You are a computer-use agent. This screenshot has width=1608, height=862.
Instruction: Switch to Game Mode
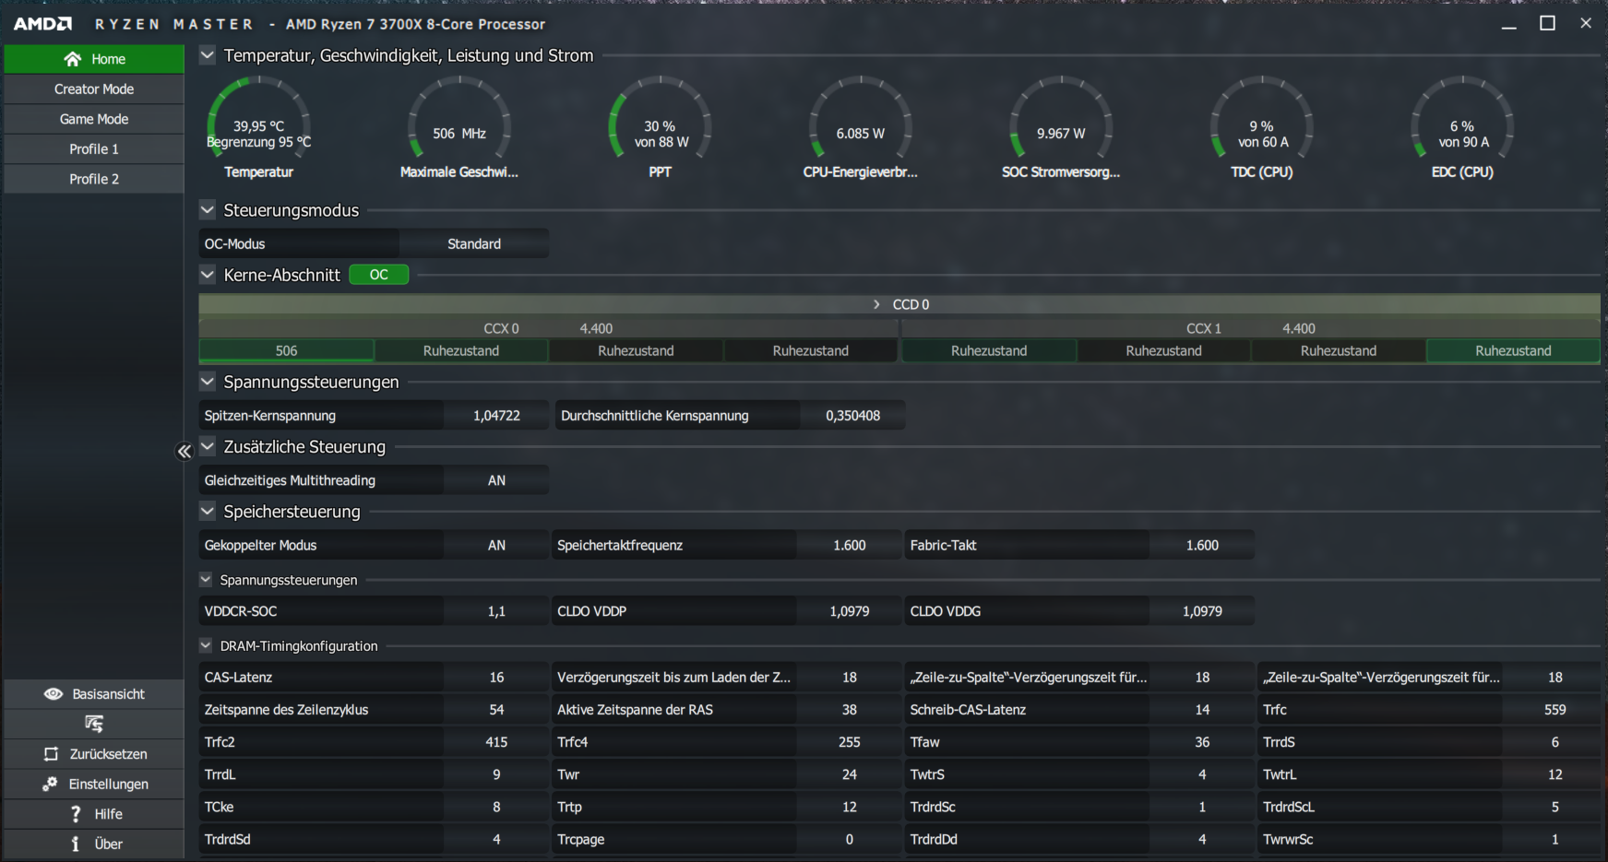coord(93,118)
